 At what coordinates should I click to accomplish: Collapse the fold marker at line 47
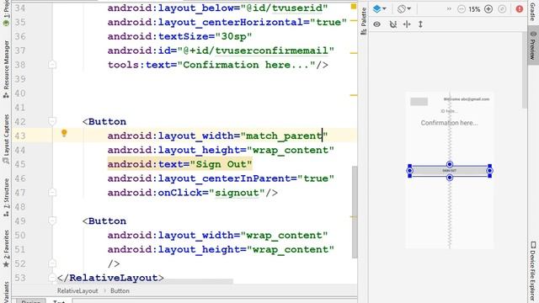[x=52, y=193]
